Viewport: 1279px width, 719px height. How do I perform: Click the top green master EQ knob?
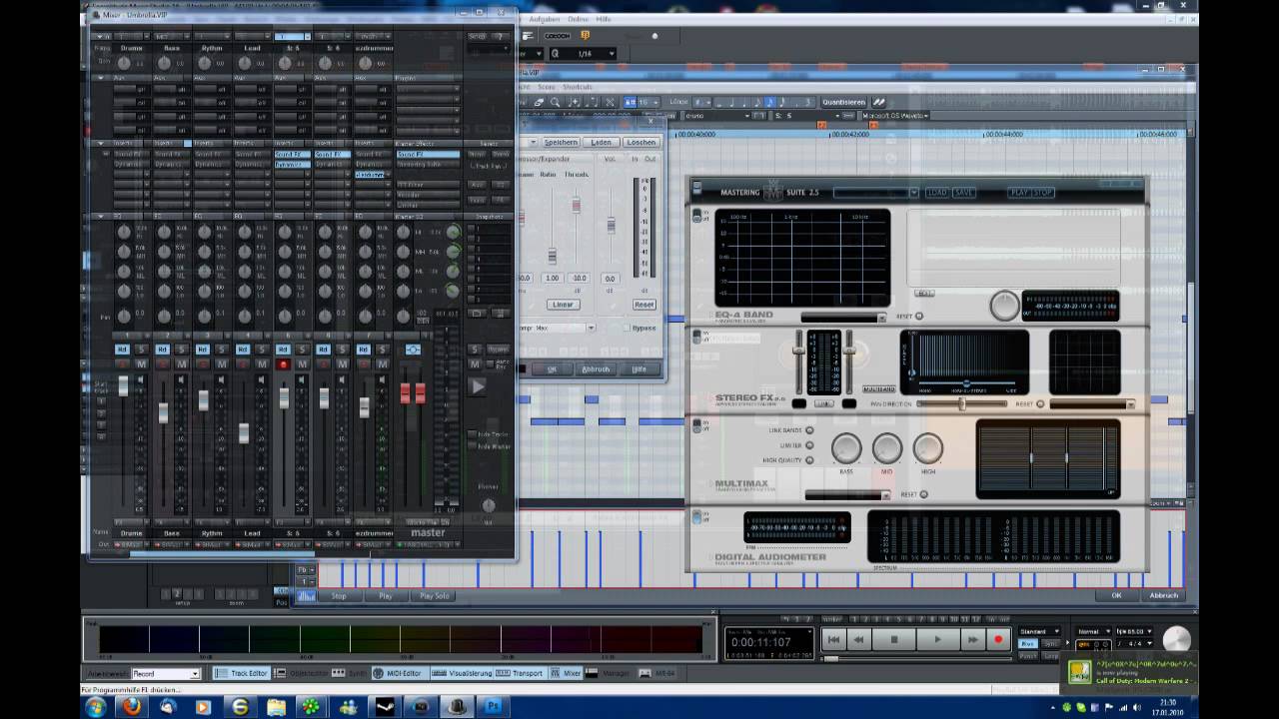pyautogui.click(x=453, y=232)
